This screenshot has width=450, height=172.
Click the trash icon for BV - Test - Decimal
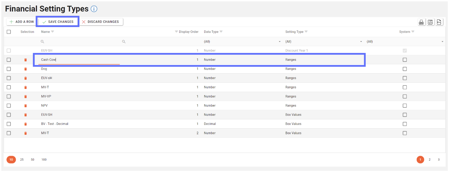[x=26, y=124]
